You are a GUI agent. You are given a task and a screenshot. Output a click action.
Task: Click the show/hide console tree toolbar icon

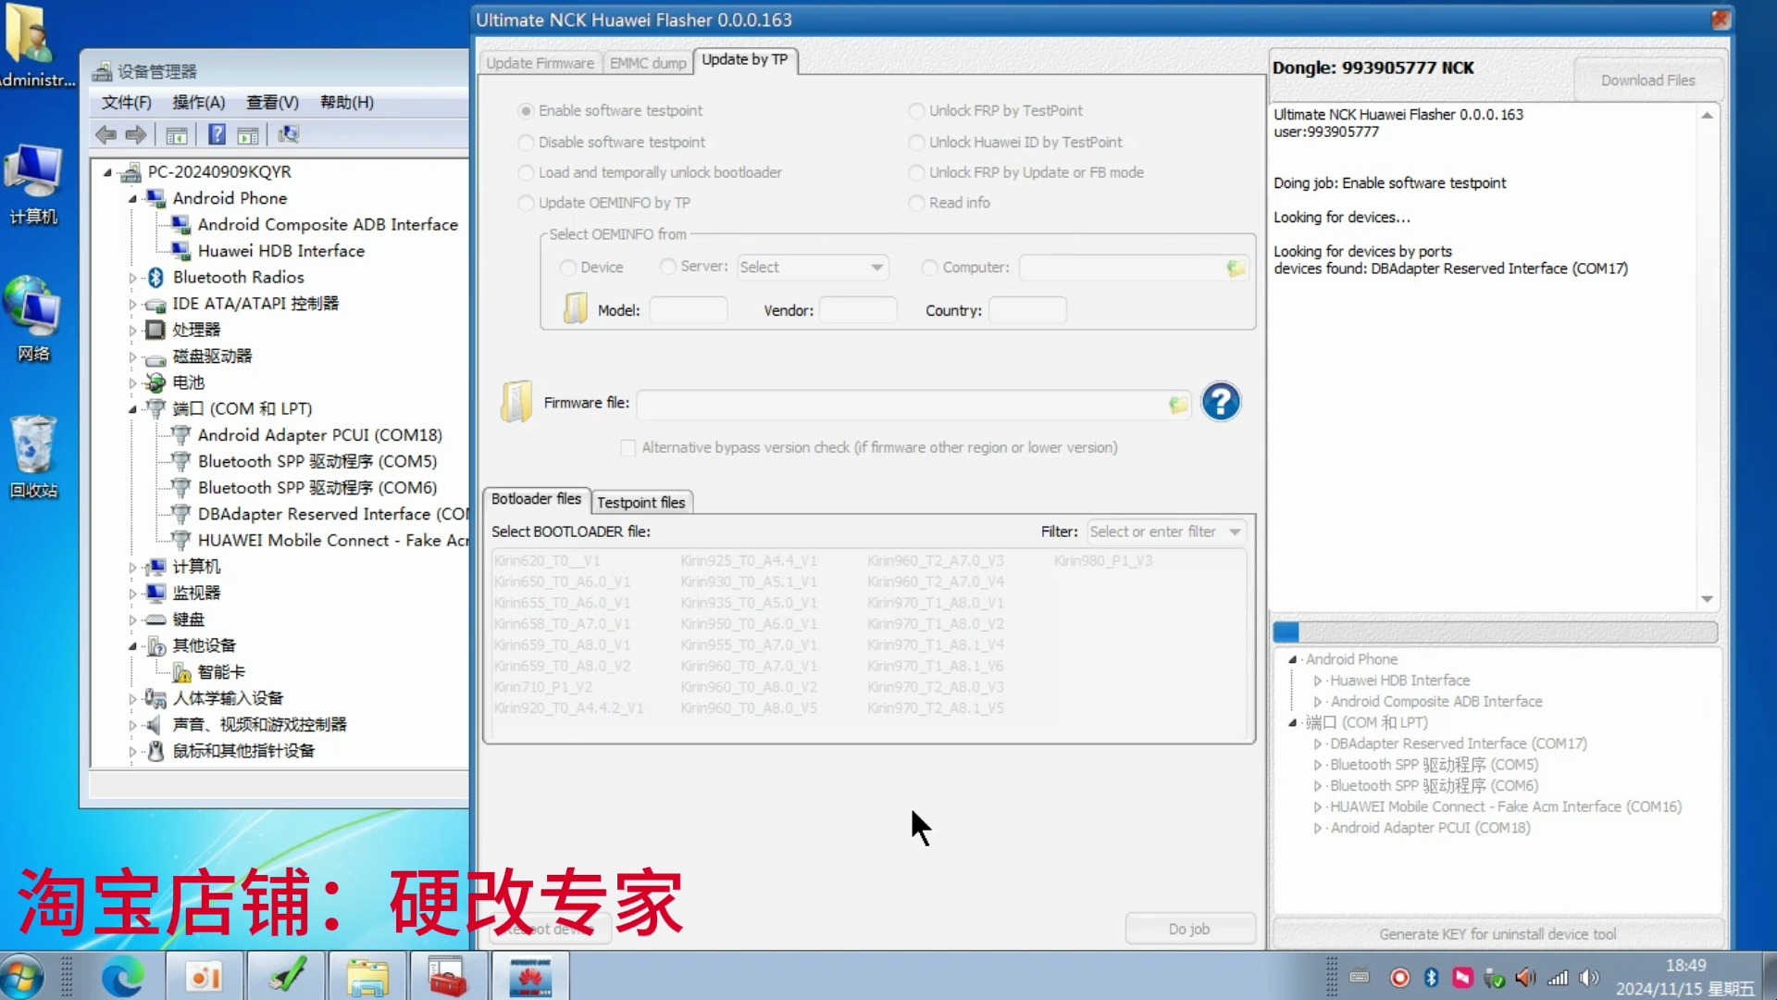[176, 135]
